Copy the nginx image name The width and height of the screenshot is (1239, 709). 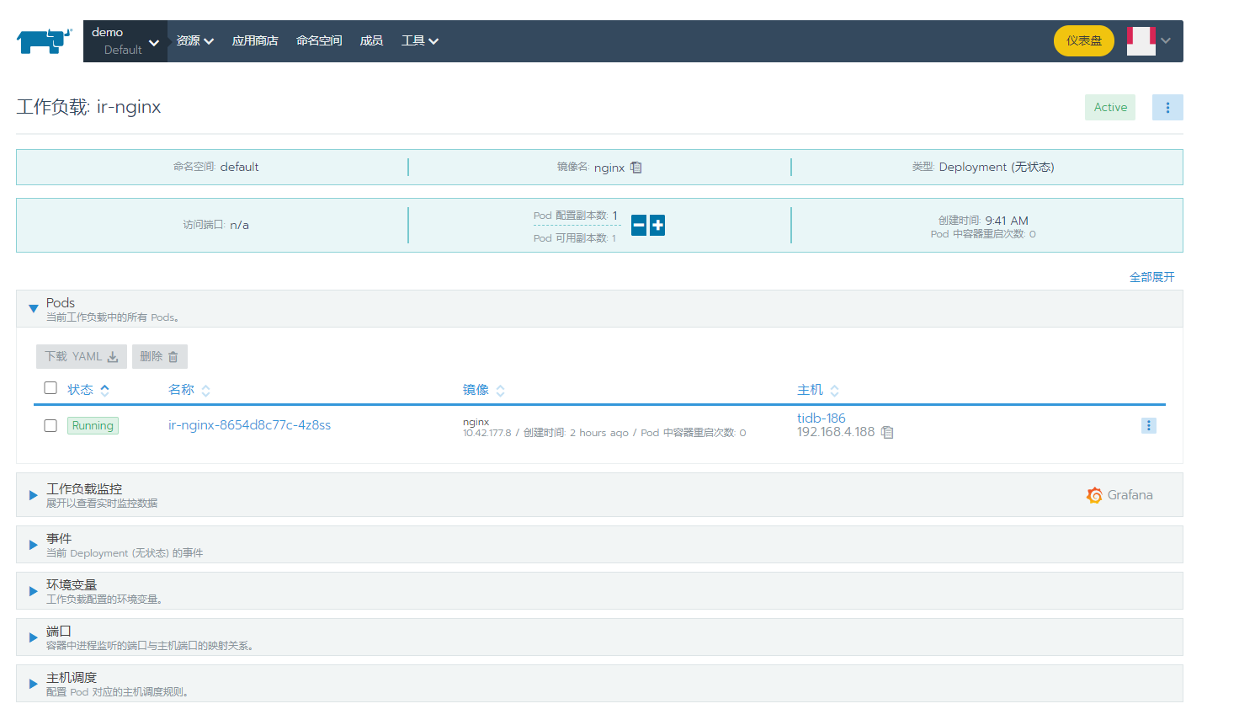tap(636, 168)
